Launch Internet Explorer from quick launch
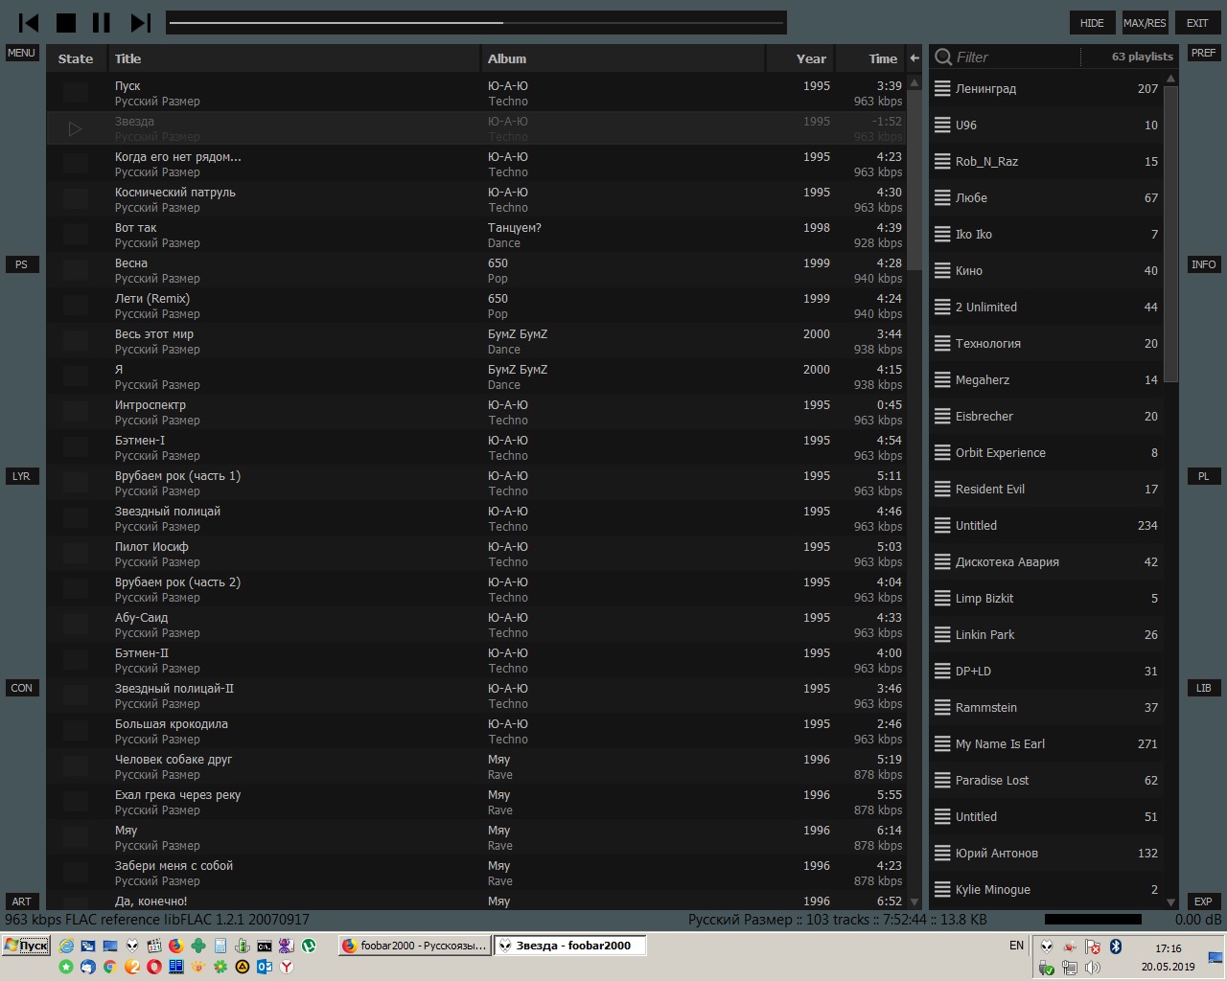 point(66,946)
